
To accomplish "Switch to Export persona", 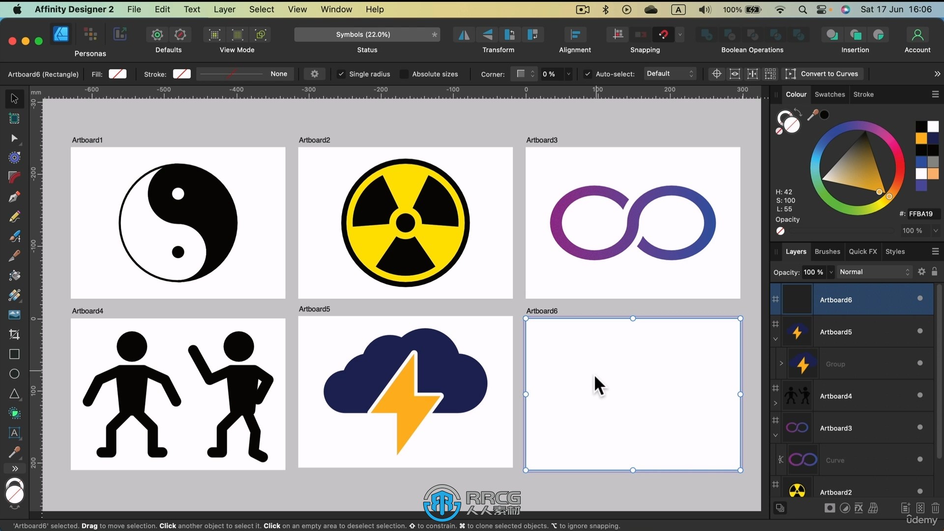I will click(x=120, y=34).
